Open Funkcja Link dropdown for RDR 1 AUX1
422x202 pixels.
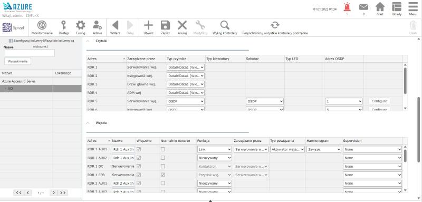[215, 149]
